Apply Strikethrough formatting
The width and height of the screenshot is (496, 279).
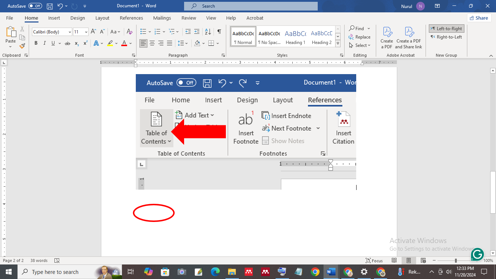click(67, 43)
